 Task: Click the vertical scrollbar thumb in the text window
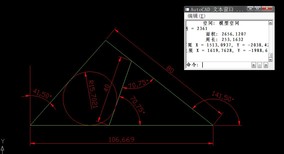click(x=270, y=55)
